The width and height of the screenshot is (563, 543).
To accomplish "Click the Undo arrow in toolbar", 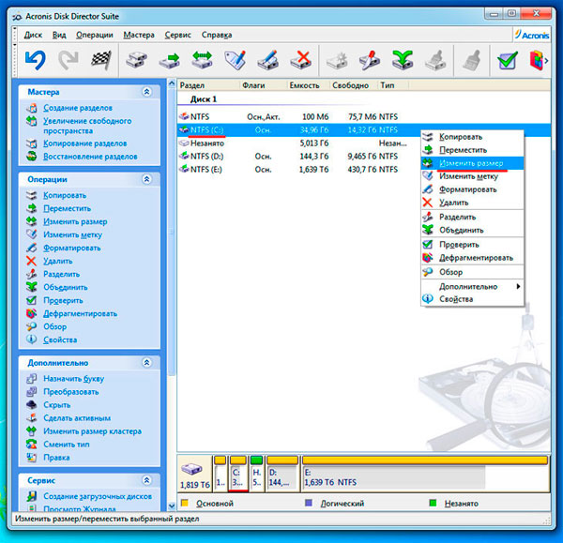I will 35,61.
